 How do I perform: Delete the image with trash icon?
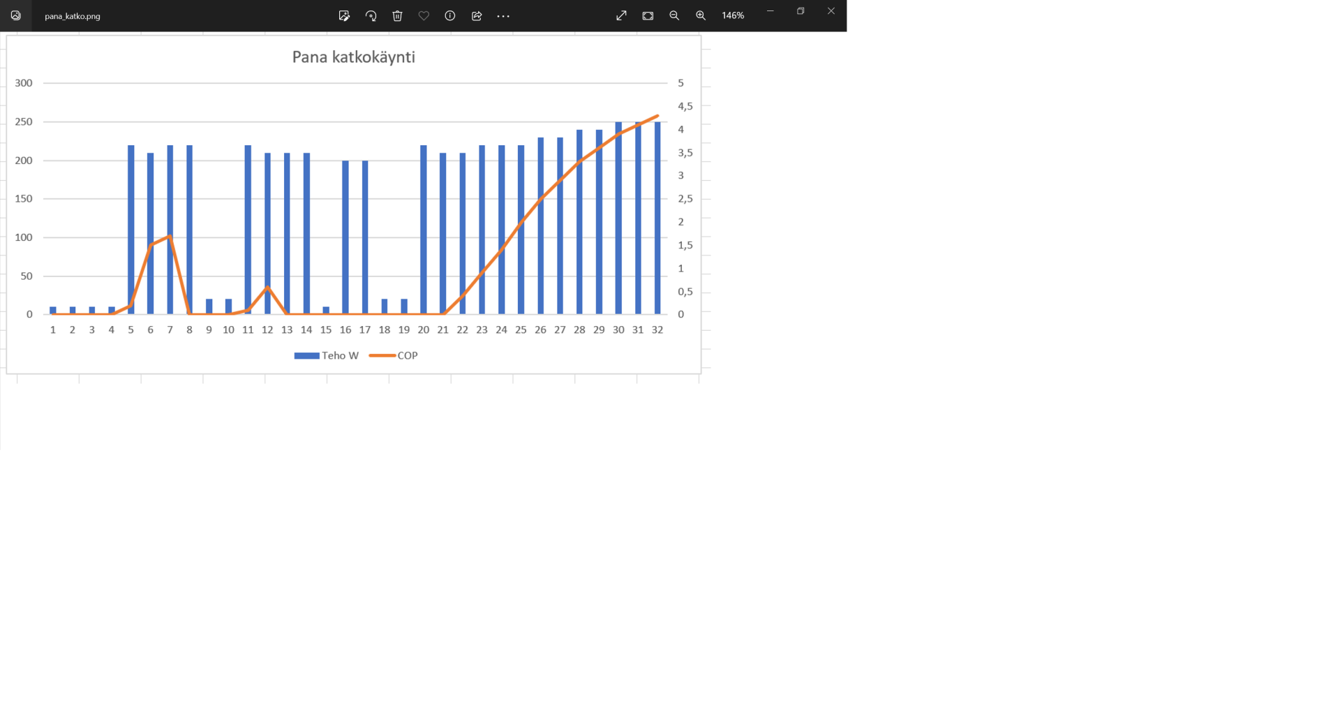[x=397, y=16]
